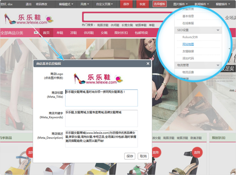The height and width of the screenshot is (175, 236).
Task: Open the 新闻插件 dropdown
Action: [202, 4]
